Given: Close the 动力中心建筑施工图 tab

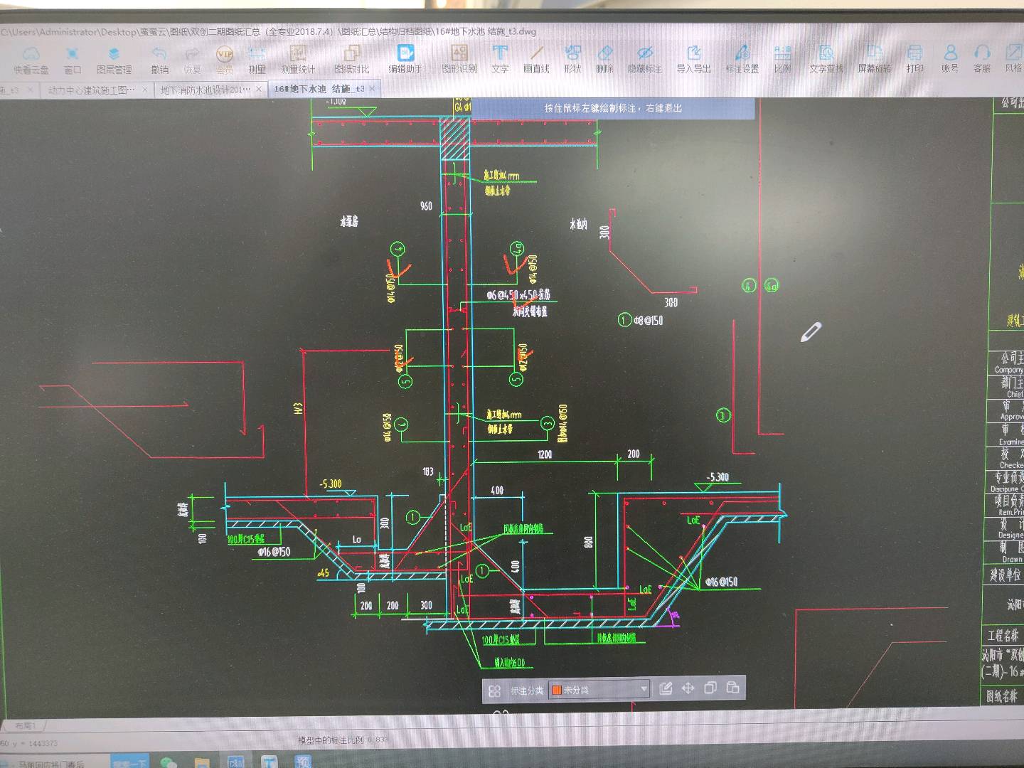Looking at the screenshot, I should pyautogui.click(x=145, y=90).
